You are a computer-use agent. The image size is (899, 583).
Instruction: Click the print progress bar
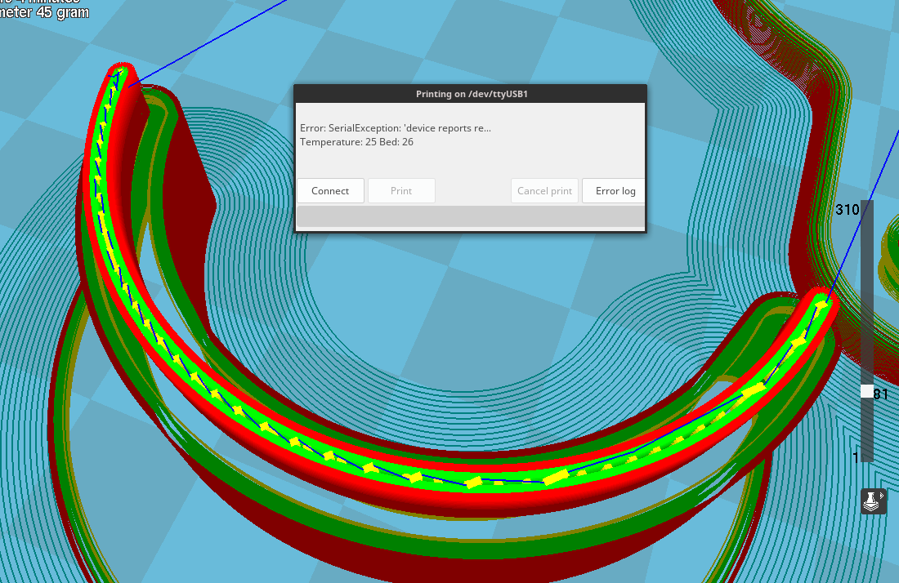pyautogui.click(x=470, y=216)
